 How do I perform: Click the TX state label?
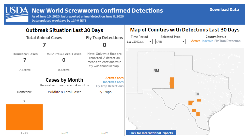click(197, 94)
